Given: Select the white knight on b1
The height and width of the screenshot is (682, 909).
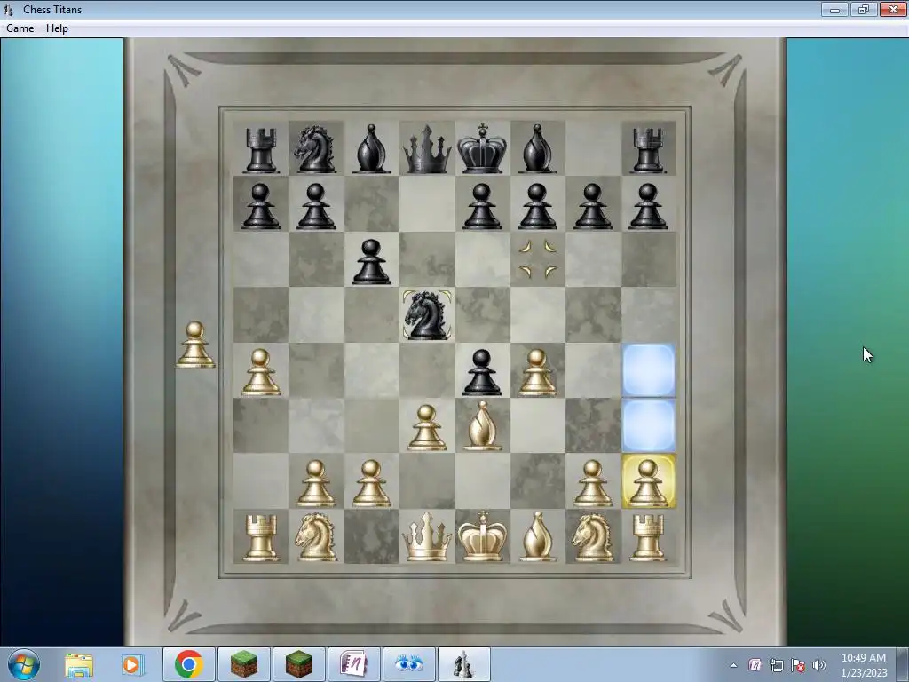Looking at the screenshot, I should tap(315, 537).
